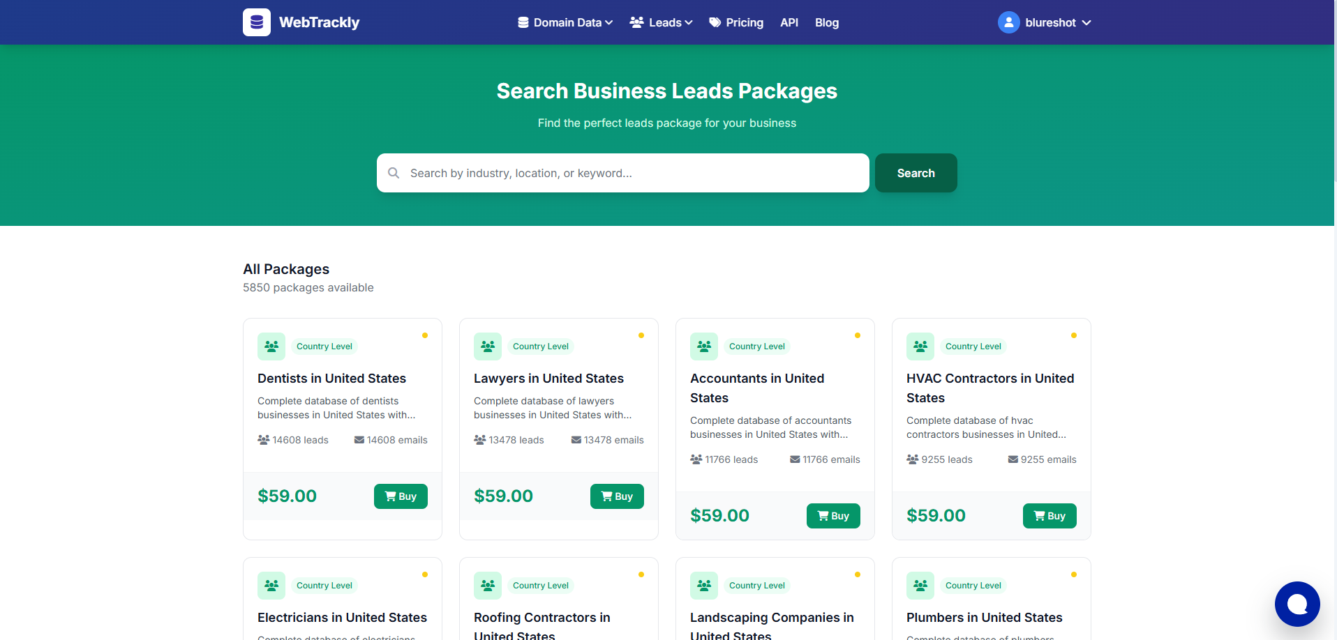Click the yellow status dot on Lawyers card
The image size is (1337, 640).
coord(641,335)
